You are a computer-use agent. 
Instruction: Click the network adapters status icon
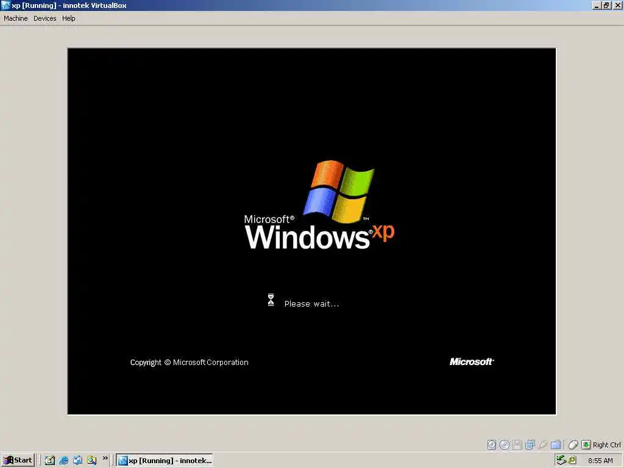pos(530,444)
